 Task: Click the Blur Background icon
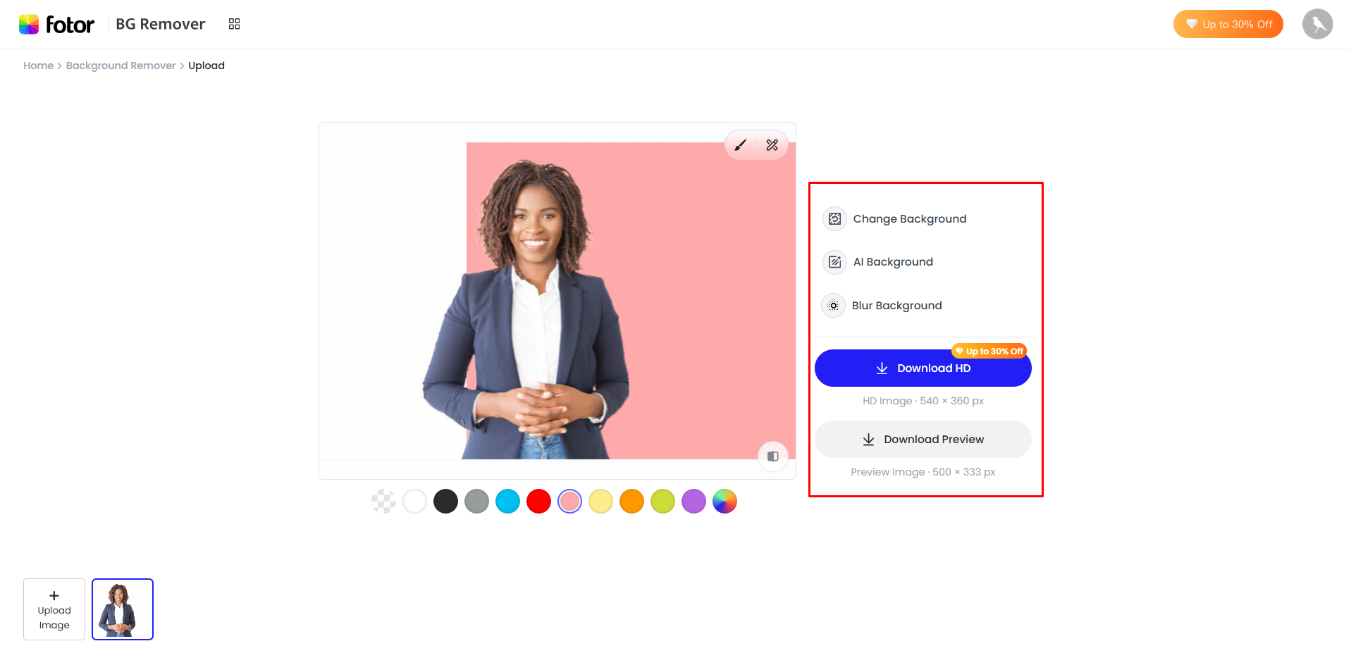[834, 306]
